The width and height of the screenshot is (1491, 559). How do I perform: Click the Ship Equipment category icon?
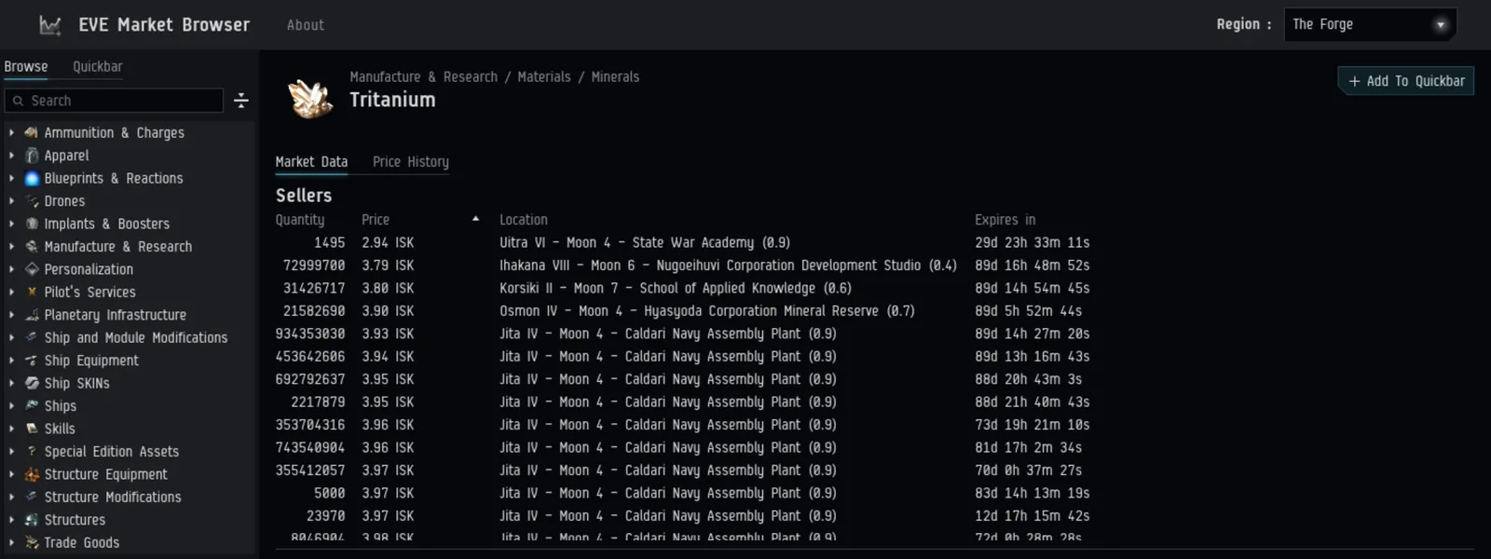(32, 361)
